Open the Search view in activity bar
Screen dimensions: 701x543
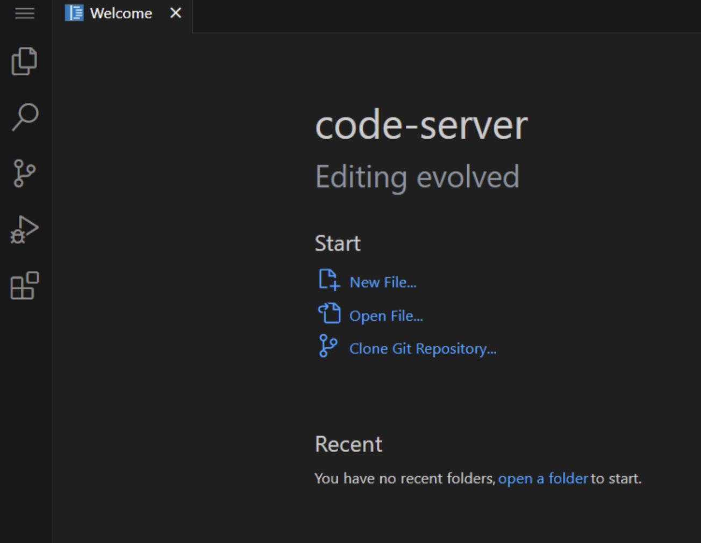(25, 117)
